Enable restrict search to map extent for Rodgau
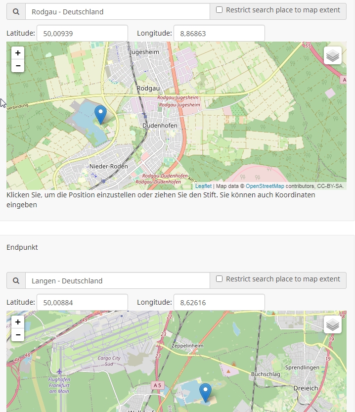This screenshot has height=412, width=355. click(x=220, y=10)
